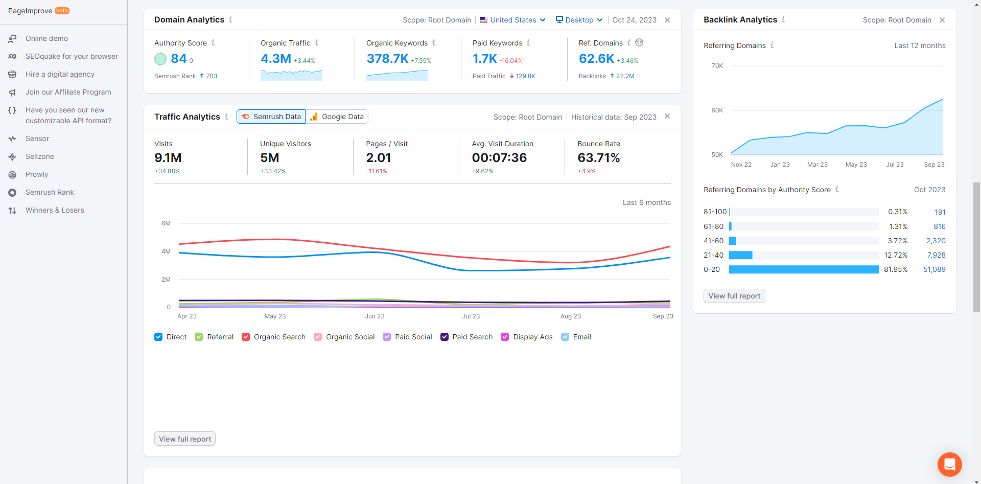
Task: Open the 62.6K Ref. Domains value
Action: tap(596, 59)
